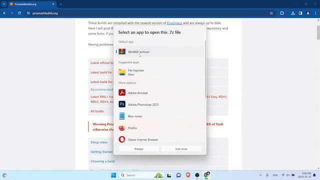Follow the ProxSpace link
Screen dimensions: 320x180
[x=174, y=23]
